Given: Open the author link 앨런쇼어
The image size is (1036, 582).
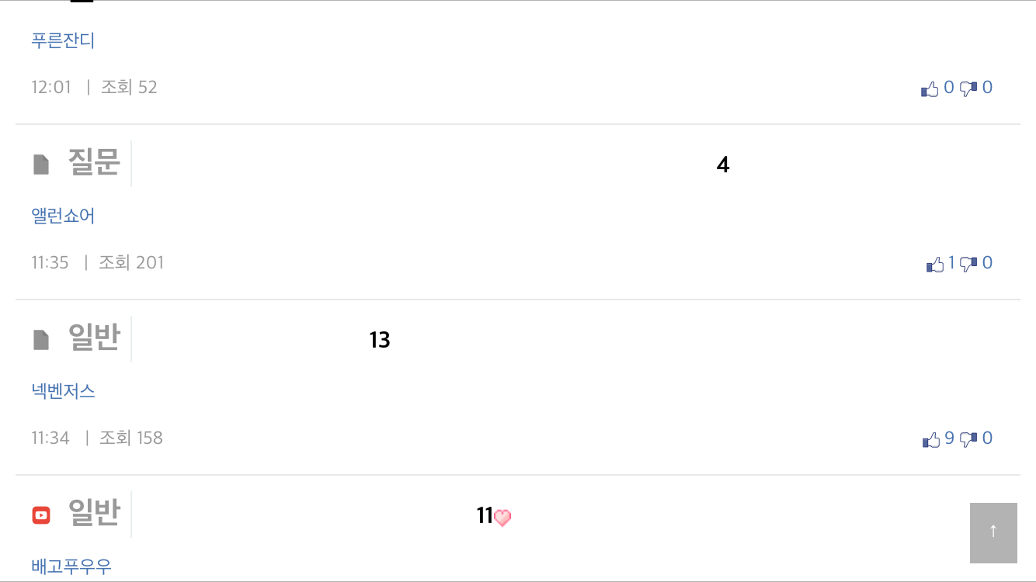Looking at the screenshot, I should (x=63, y=216).
